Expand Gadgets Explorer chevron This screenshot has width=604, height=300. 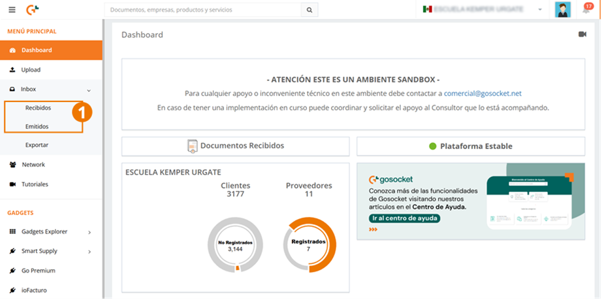(89, 233)
